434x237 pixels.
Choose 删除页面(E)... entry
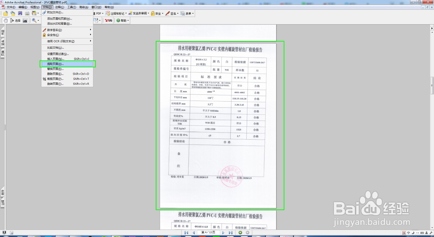pyautogui.click(x=67, y=74)
